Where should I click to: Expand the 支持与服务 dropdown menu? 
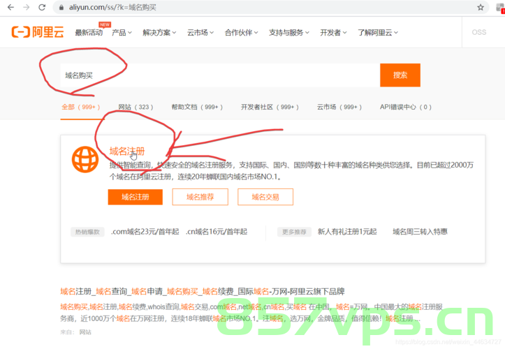289,33
